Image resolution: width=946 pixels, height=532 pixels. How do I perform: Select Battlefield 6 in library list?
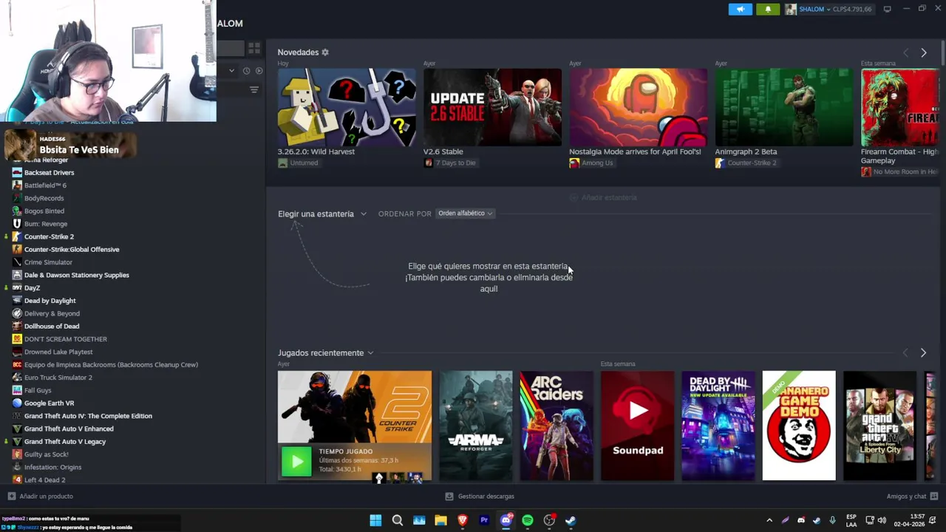pyautogui.click(x=45, y=185)
